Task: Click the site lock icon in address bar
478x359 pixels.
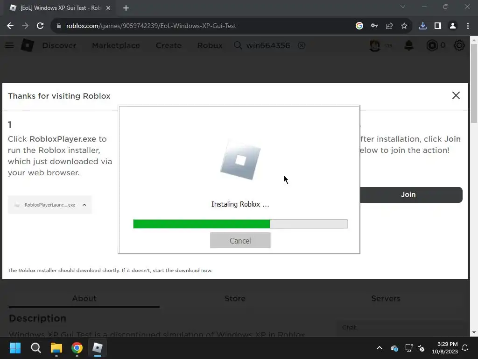Action: (x=59, y=26)
